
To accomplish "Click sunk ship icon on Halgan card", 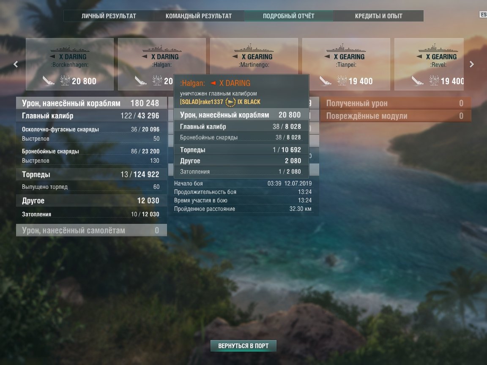I will [140, 81].
